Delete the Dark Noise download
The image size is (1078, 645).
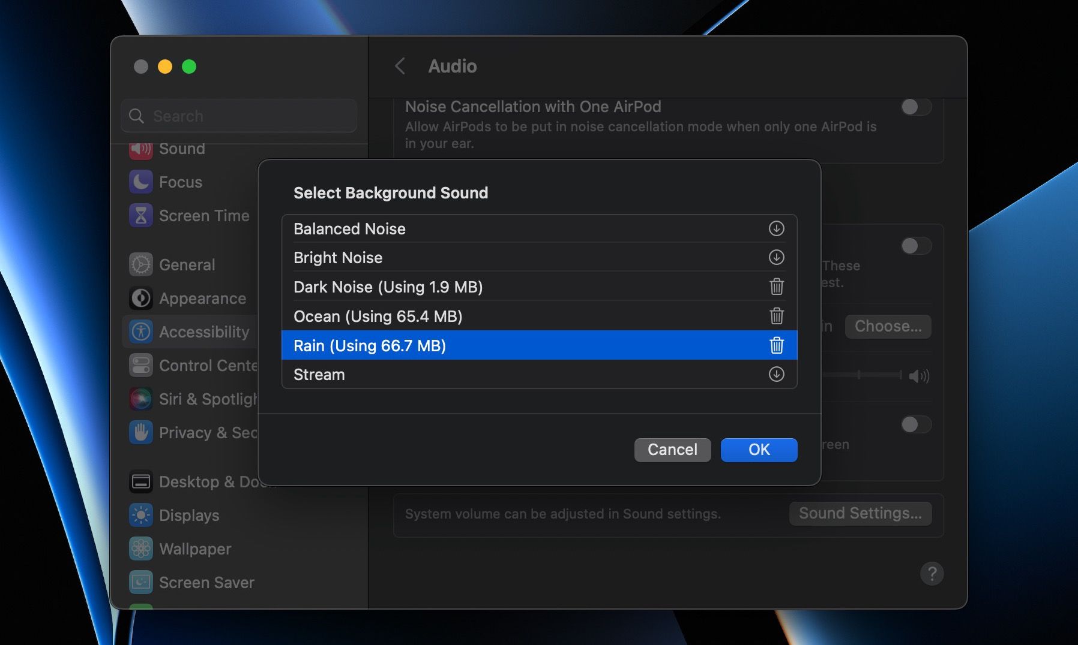coord(776,287)
